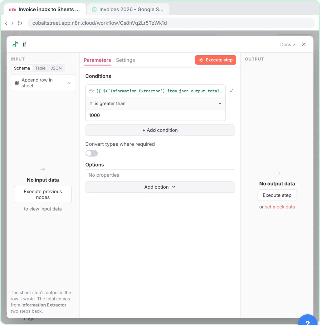Open the Add option dropdown
320x325 pixels.
[160, 187]
